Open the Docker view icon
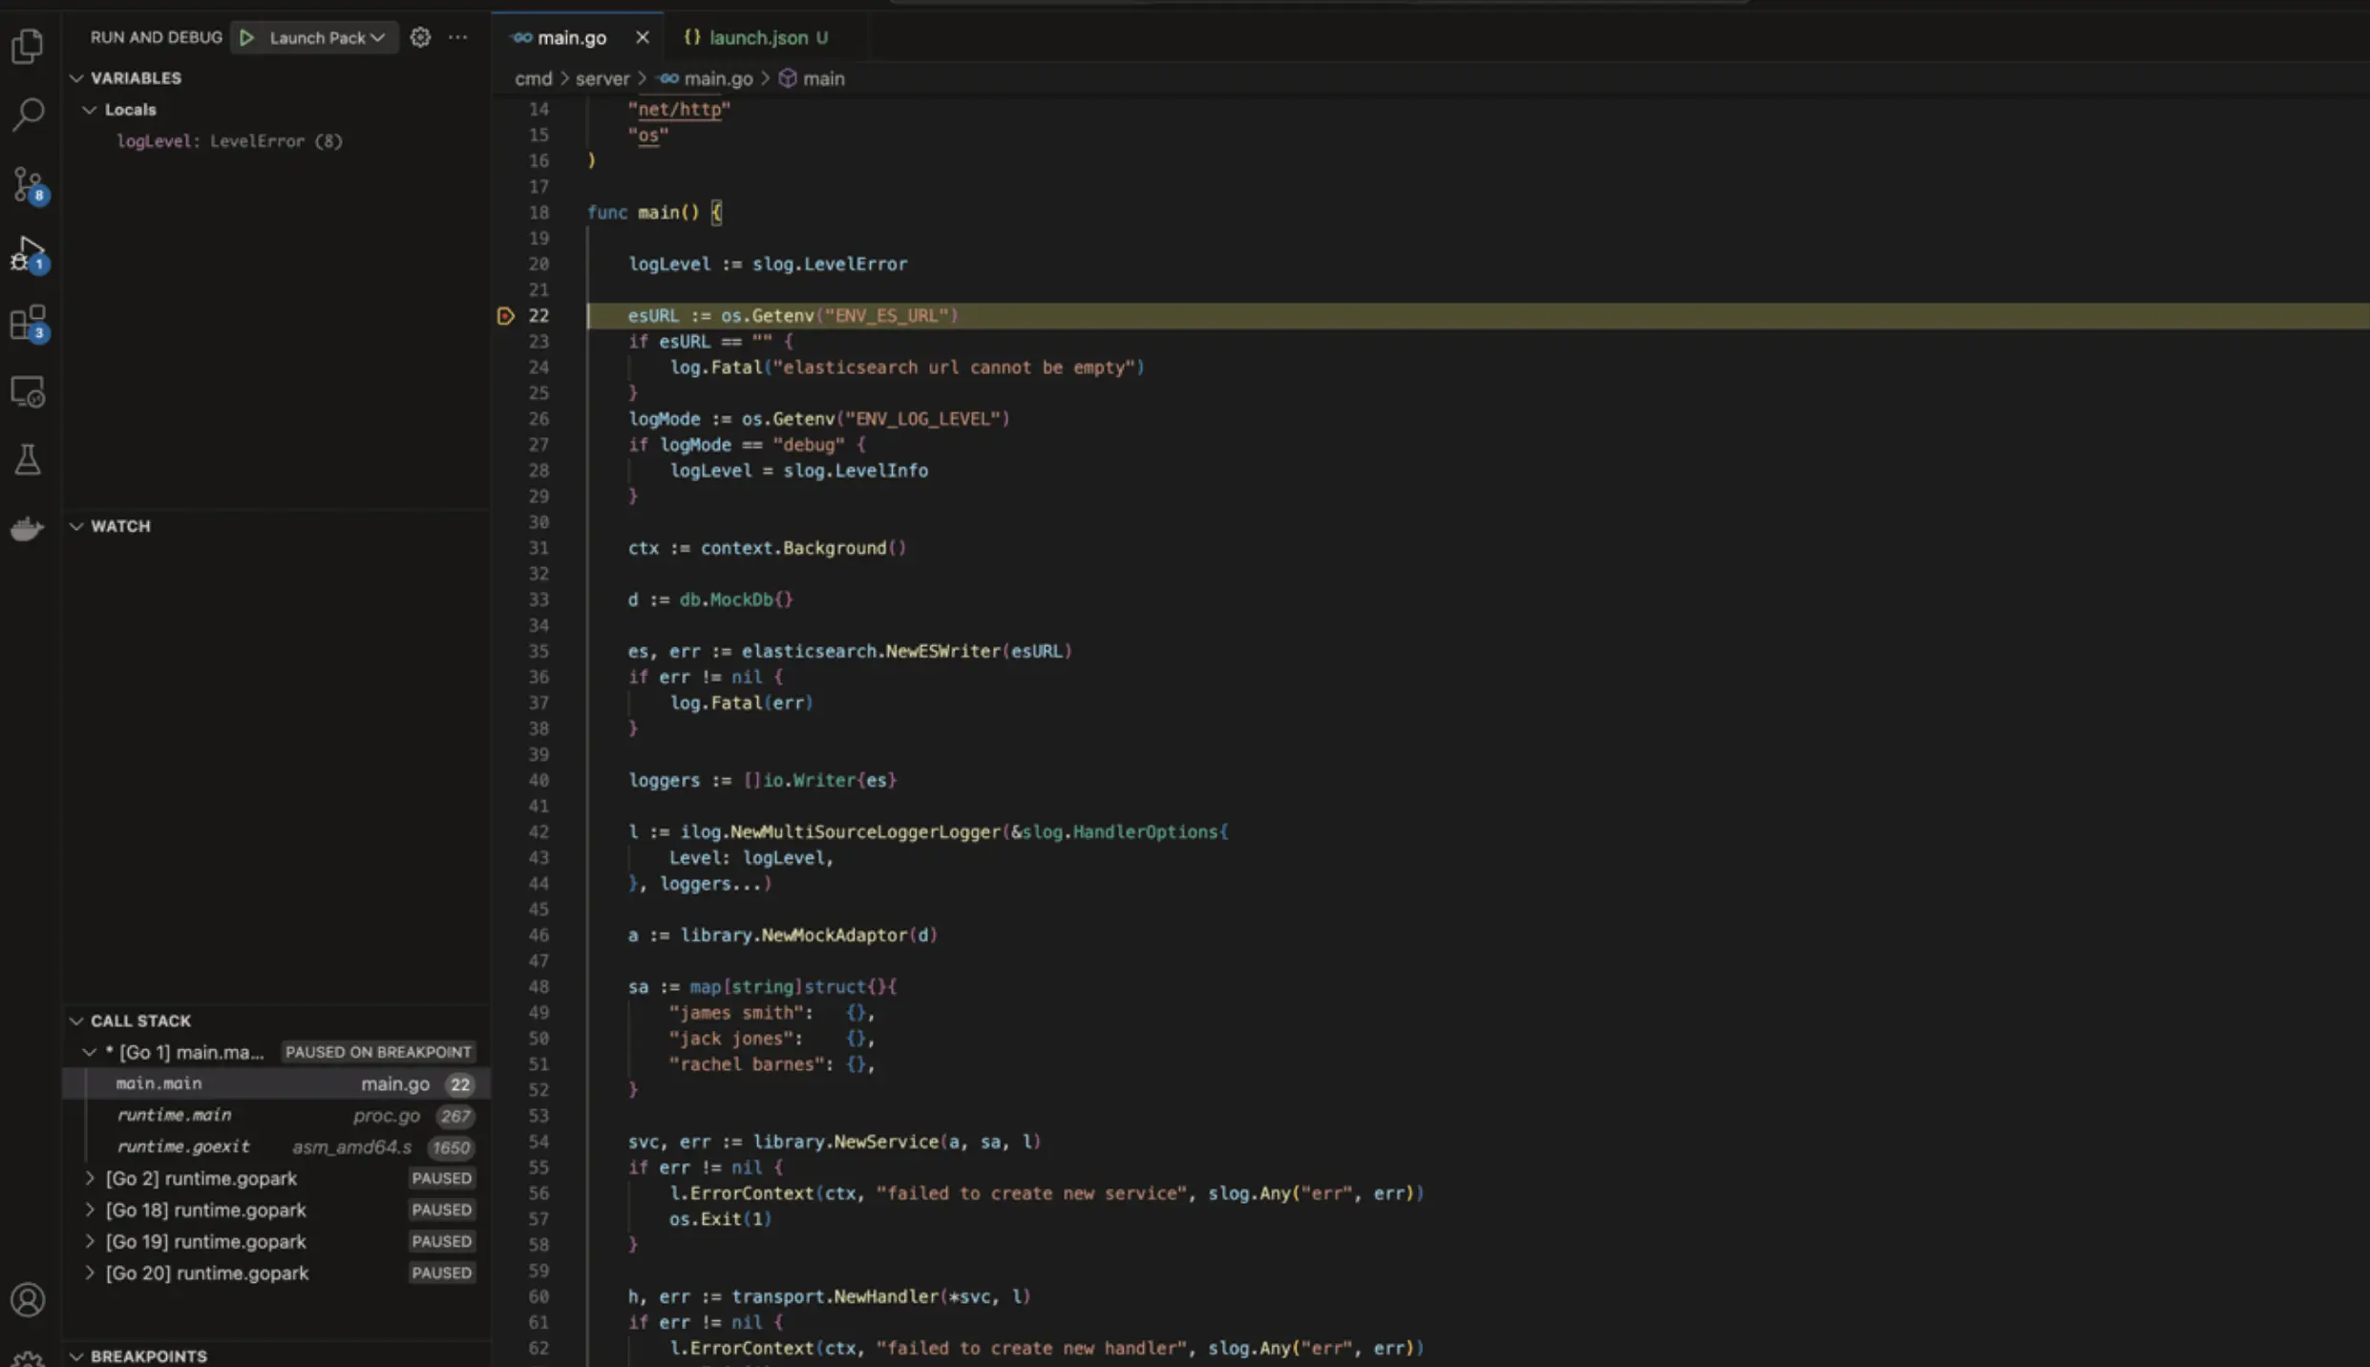The height and width of the screenshot is (1367, 2370). (x=28, y=528)
